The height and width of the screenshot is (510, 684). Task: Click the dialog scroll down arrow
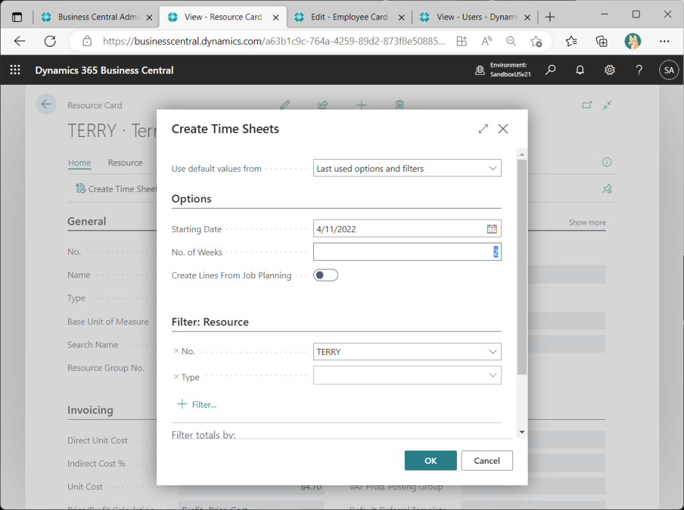pos(522,432)
